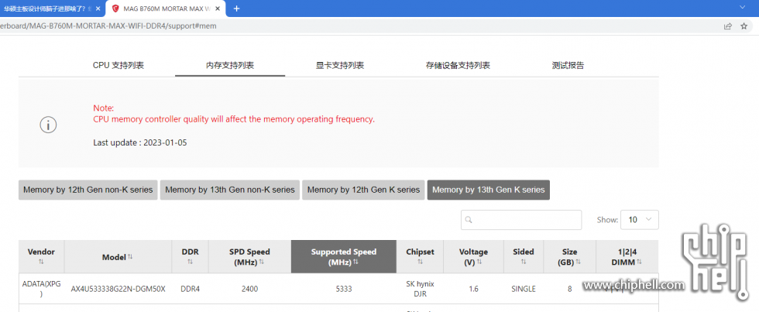
Task: Click the Last update 2023-01-05 text
Action: pyautogui.click(x=140, y=142)
